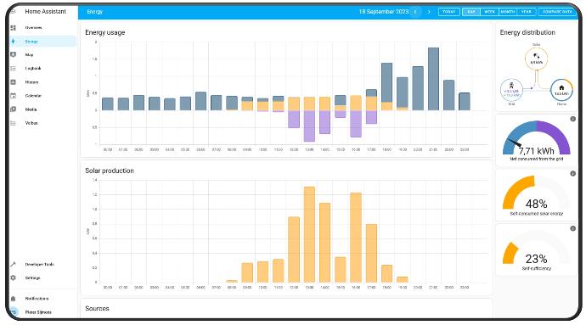Image resolution: width=586 pixels, height=325 pixels.
Task: Open the Media browser icon
Action: click(x=14, y=109)
